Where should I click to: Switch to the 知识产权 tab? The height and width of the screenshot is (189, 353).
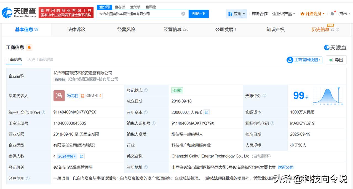click(275, 29)
